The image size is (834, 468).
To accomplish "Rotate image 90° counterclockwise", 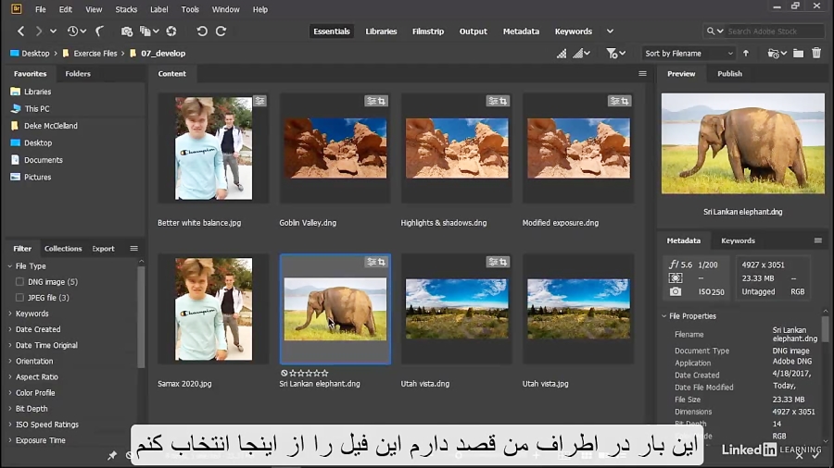I will tap(202, 31).
